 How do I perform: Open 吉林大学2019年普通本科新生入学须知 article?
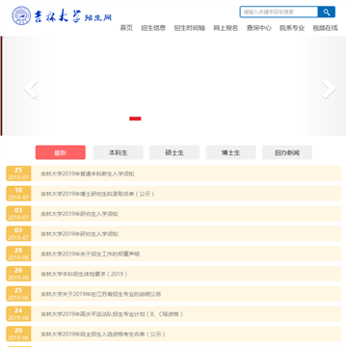(x=88, y=173)
